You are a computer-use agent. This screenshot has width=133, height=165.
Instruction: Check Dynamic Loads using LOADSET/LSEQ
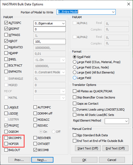74,109
